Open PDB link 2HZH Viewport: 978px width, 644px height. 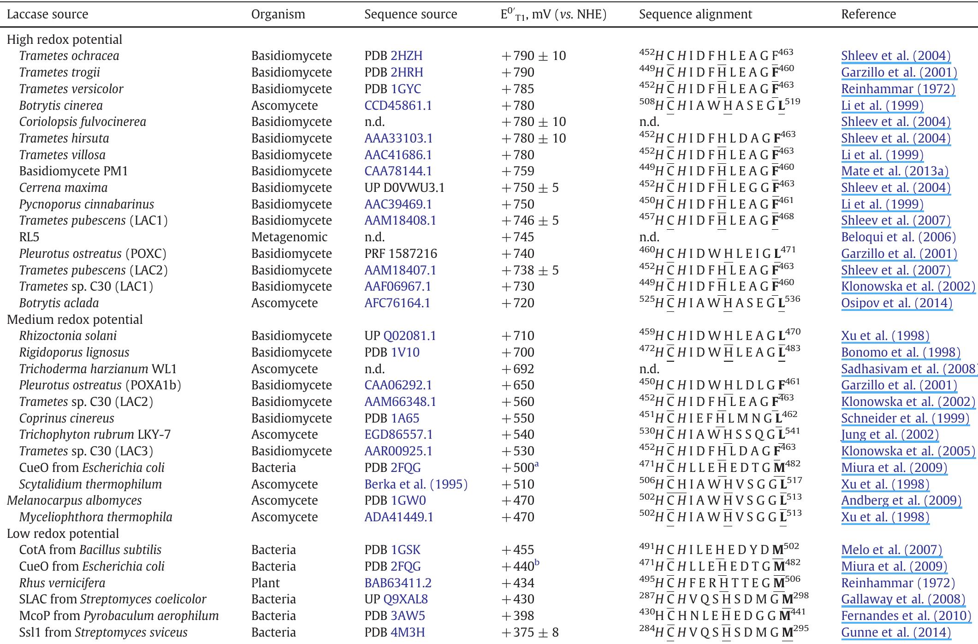click(406, 56)
